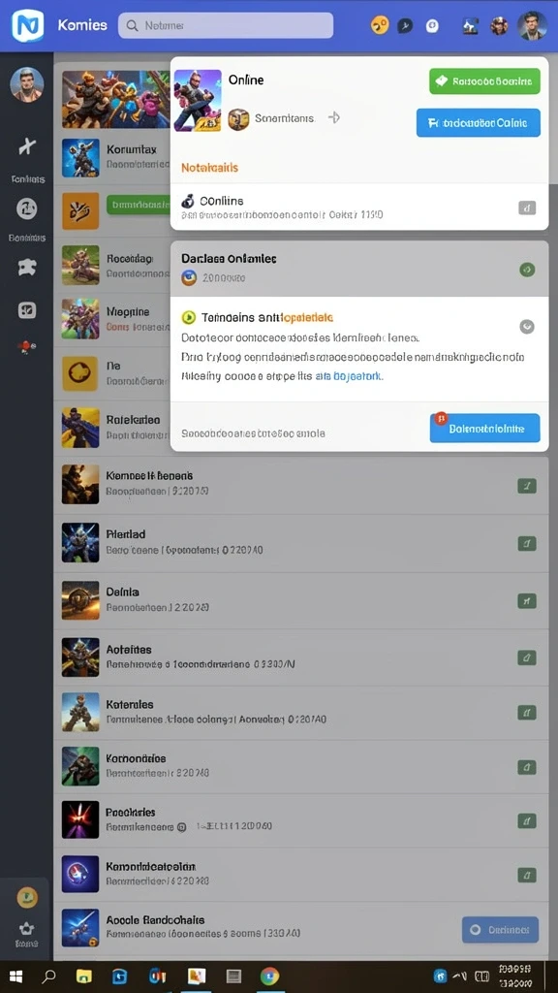Click the white circle icon in the header
558x993 pixels.
pyautogui.click(x=432, y=26)
